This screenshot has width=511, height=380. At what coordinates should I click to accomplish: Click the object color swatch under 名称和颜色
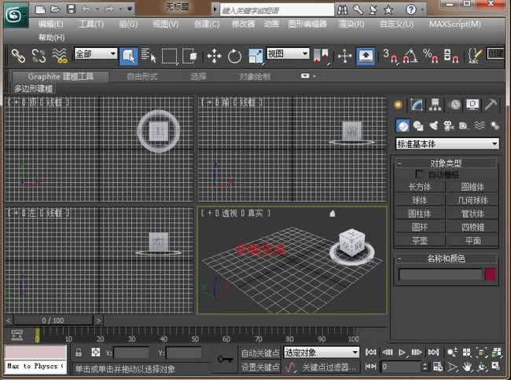[x=491, y=274]
